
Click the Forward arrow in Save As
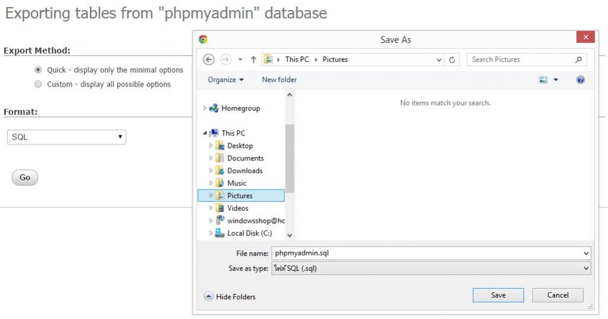(225, 59)
